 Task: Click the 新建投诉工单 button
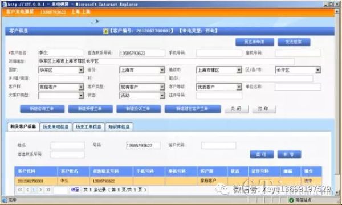pos(139,109)
